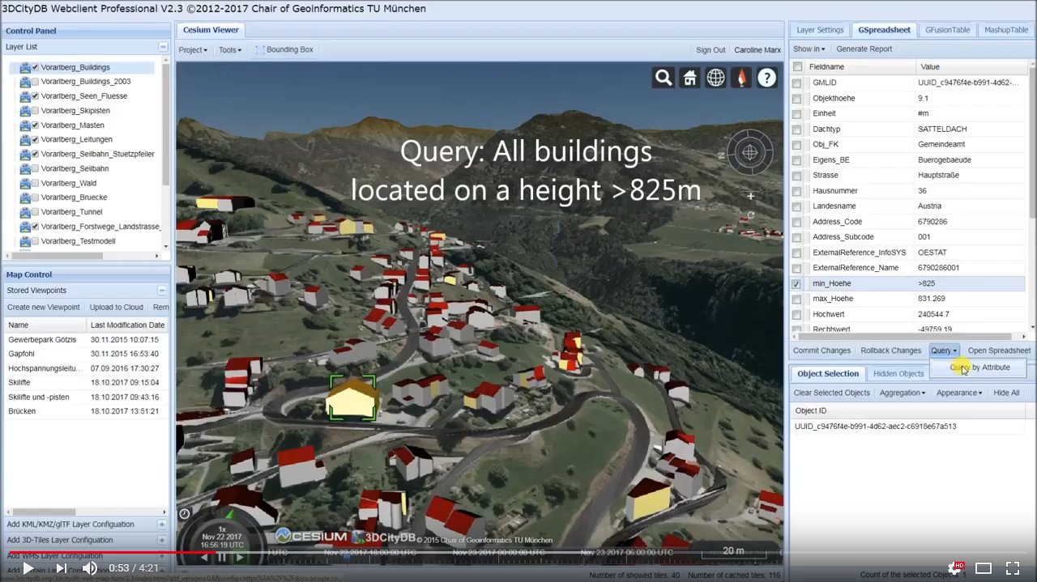The image size is (1037, 582).
Task: Switch to the GFusionTable tab
Action: pyautogui.click(x=947, y=30)
